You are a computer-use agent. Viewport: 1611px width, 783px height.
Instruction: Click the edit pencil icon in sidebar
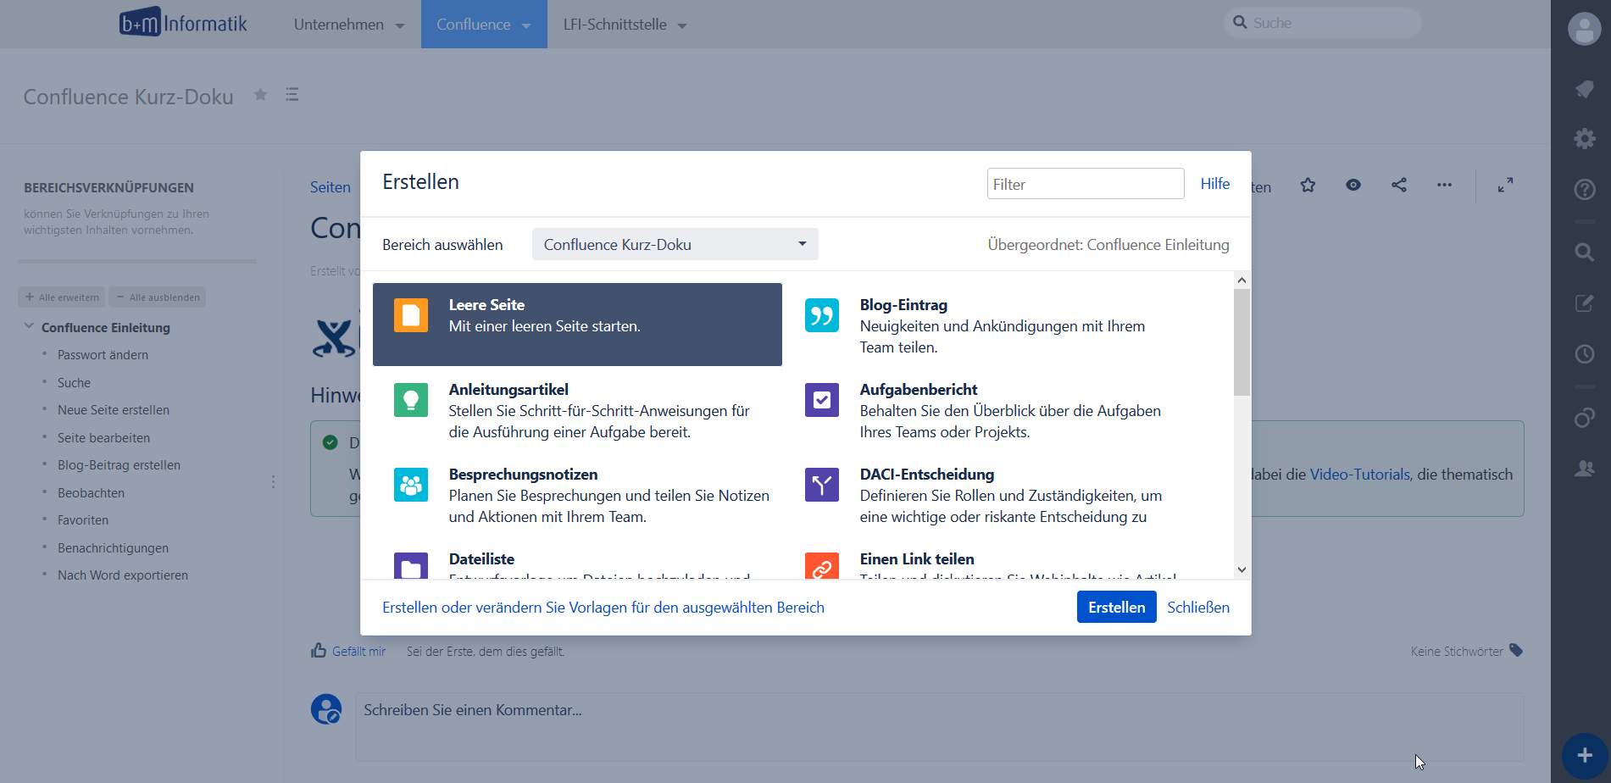click(x=1584, y=303)
